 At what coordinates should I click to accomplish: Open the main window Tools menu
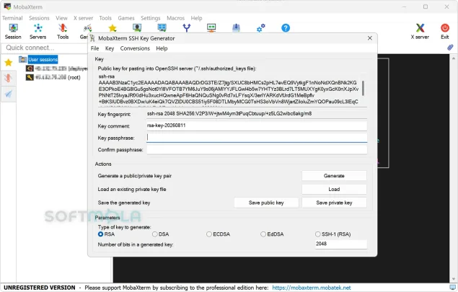click(105, 18)
